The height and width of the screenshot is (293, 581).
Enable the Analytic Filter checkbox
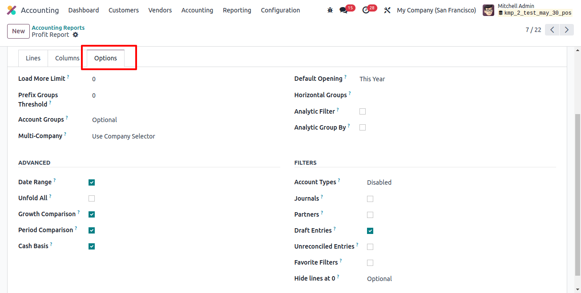[363, 111]
